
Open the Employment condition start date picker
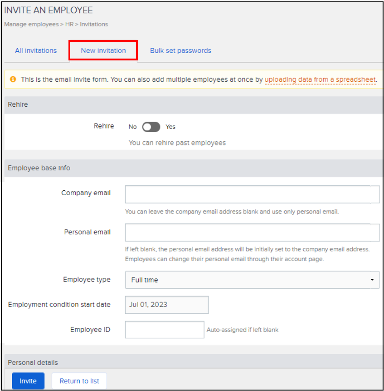click(x=166, y=305)
